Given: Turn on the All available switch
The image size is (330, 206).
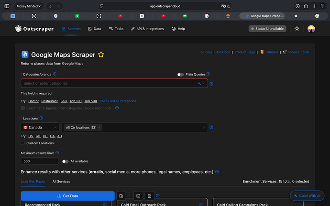Looking at the screenshot, I should (x=65, y=162).
